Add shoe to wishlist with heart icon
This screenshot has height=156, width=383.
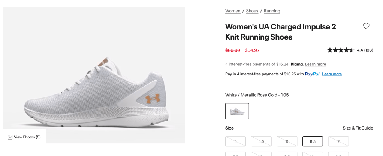point(366,26)
